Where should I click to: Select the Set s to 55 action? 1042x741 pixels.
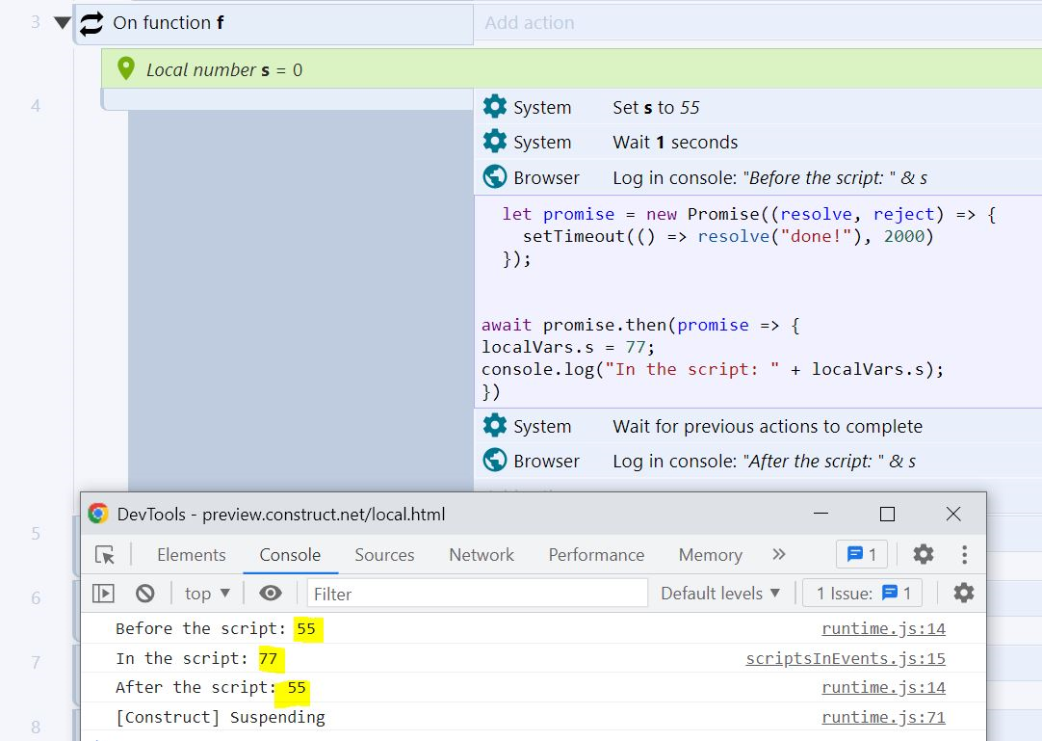point(758,106)
